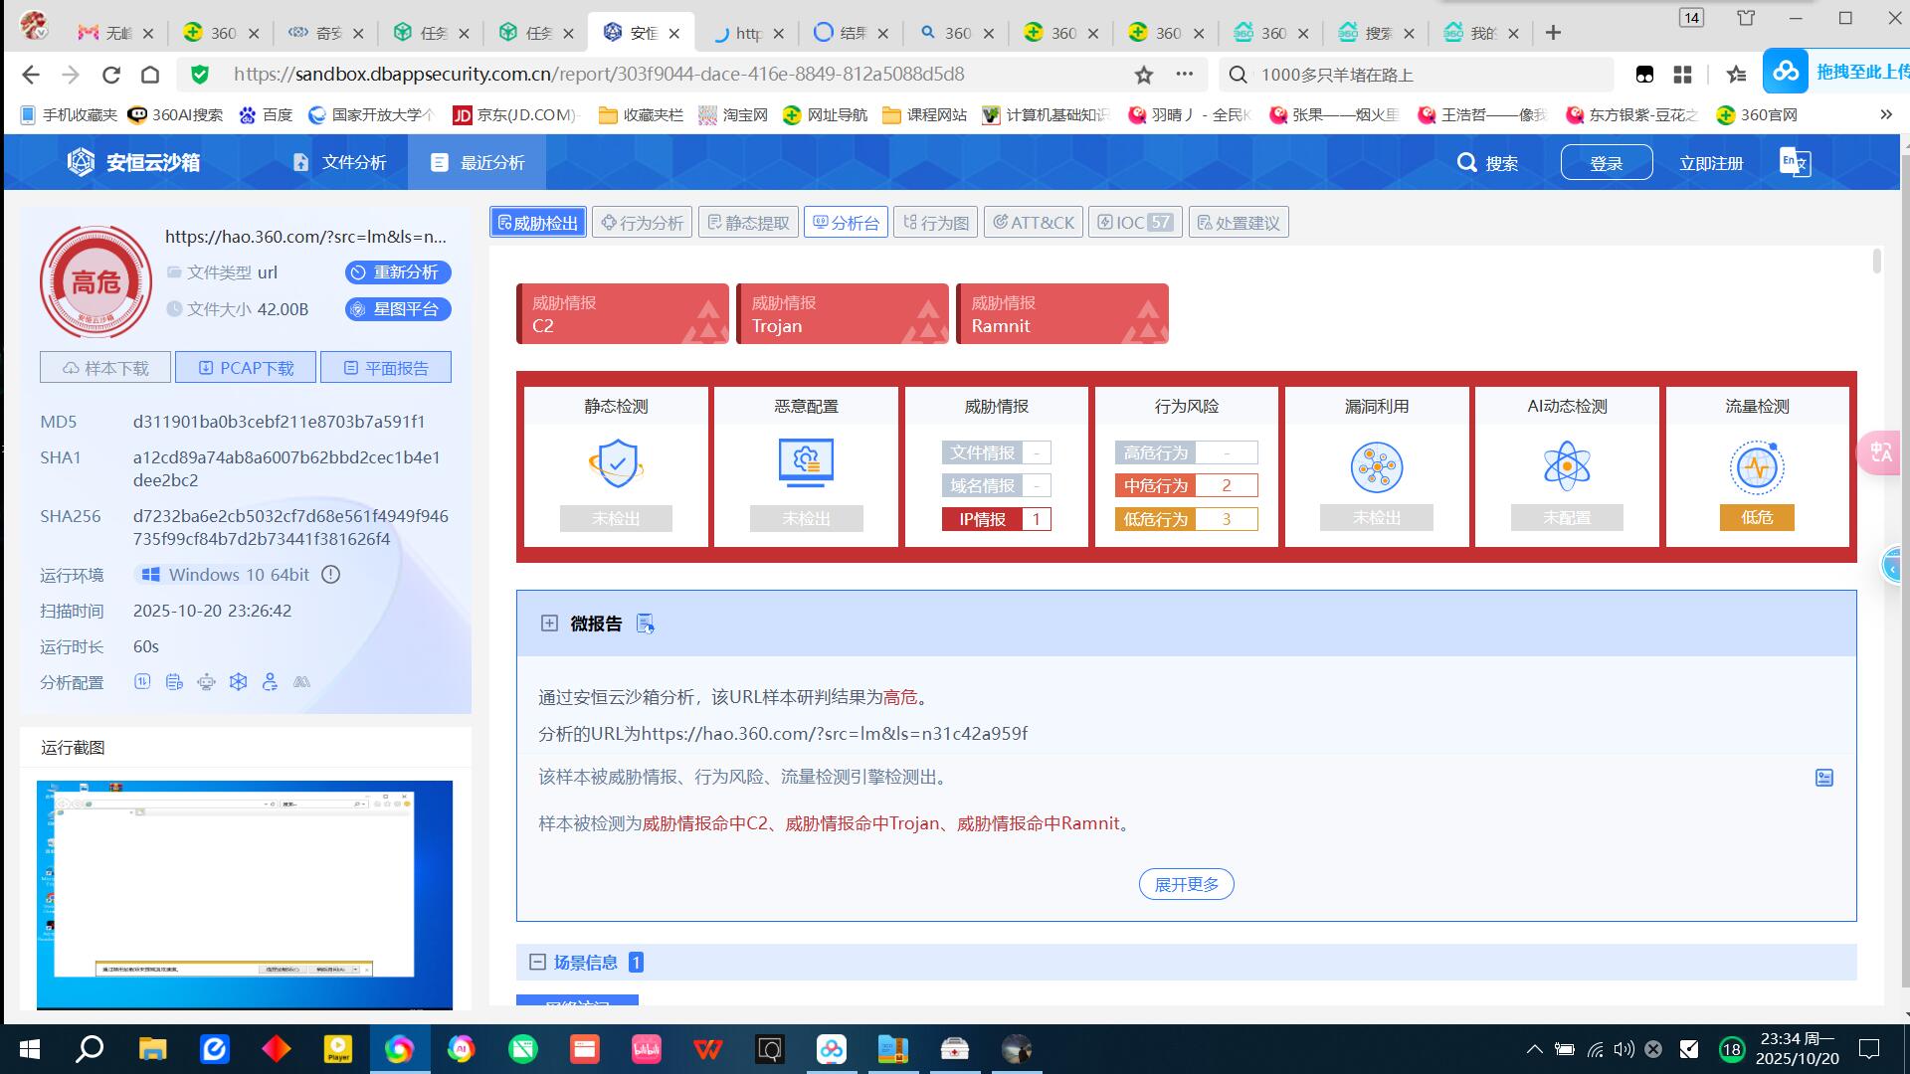Open the C2 threat intelligence card
Image resolution: width=1910 pixels, height=1074 pixels.
(x=623, y=314)
